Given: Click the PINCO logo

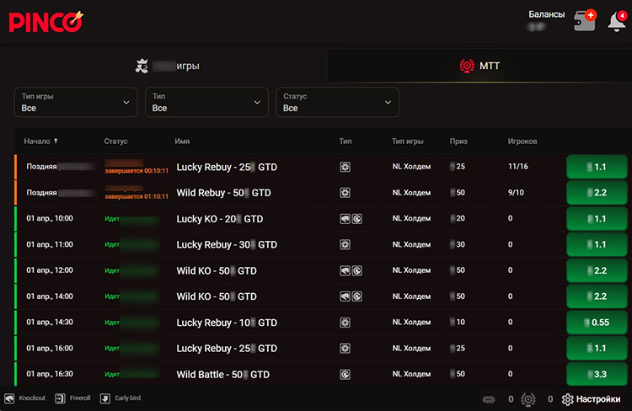Looking at the screenshot, I should (46, 20).
